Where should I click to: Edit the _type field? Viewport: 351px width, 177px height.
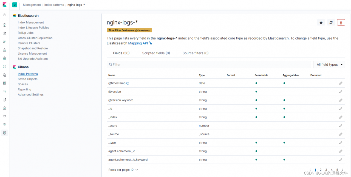pyautogui.click(x=341, y=143)
